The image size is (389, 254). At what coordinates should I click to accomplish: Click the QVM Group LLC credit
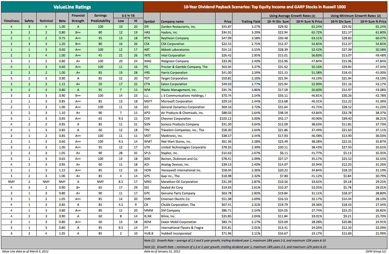coord(377,251)
